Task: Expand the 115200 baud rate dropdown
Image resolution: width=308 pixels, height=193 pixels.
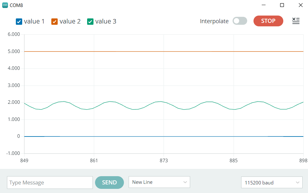Action: pos(272,183)
